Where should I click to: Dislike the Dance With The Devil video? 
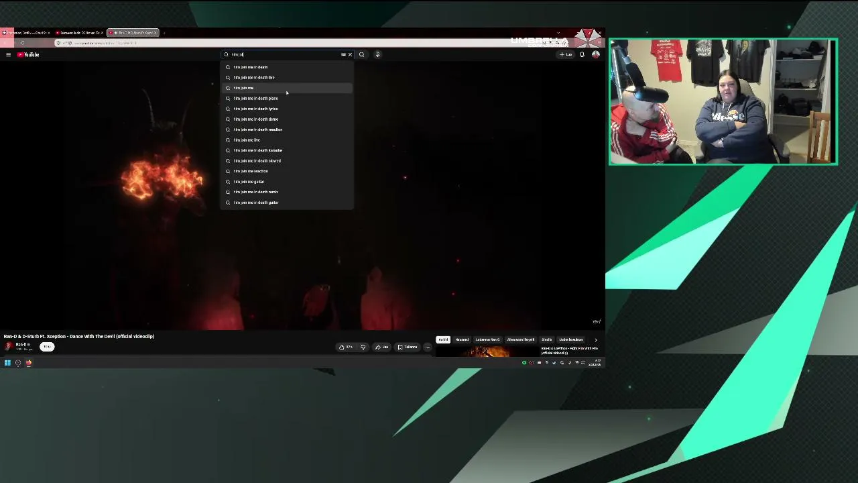click(x=363, y=347)
